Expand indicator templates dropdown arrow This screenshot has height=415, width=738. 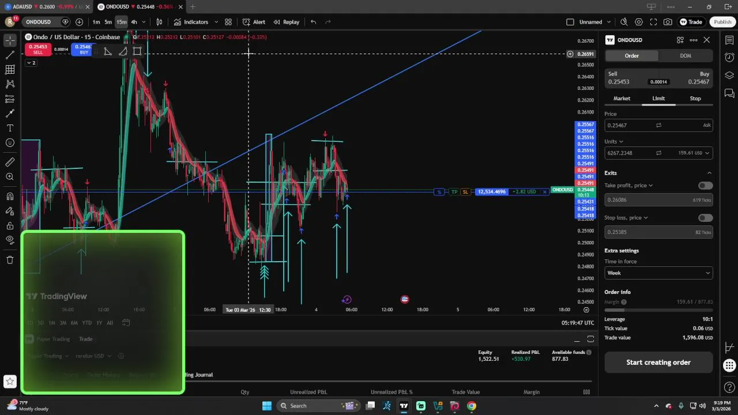click(216, 22)
